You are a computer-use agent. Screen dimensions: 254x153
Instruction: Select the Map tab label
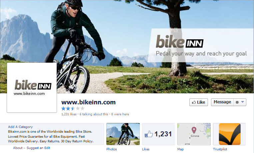[x=180, y=149]
